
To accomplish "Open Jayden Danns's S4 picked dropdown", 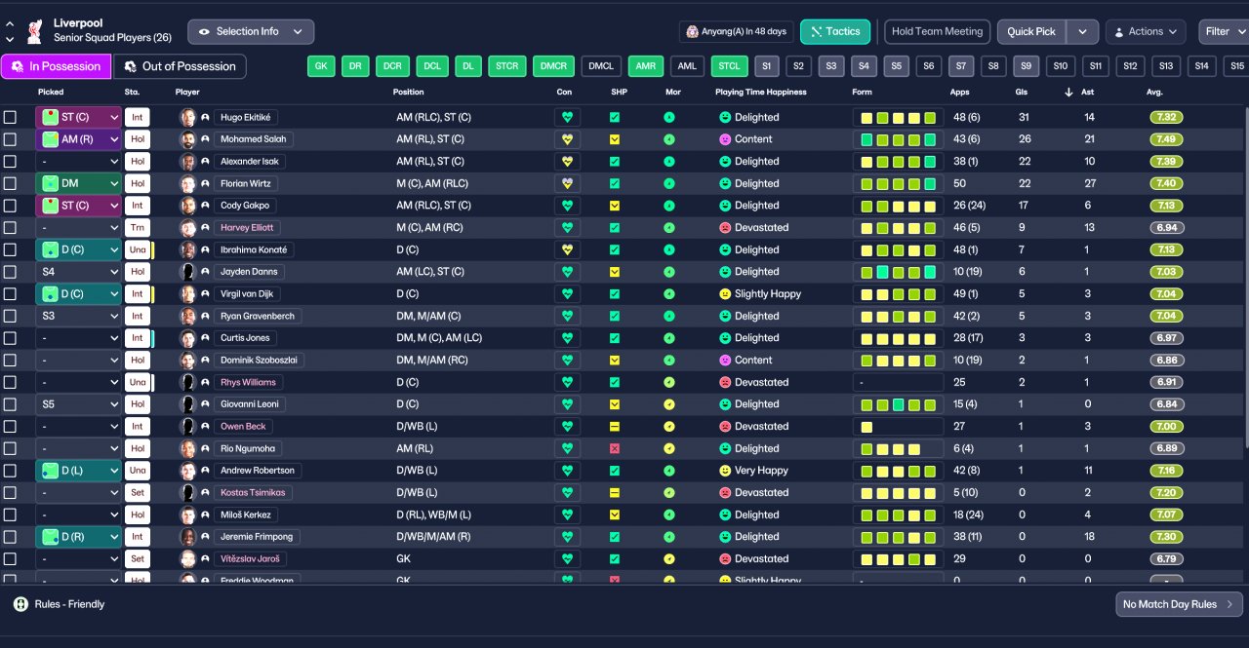I will (x=78, y=271).
